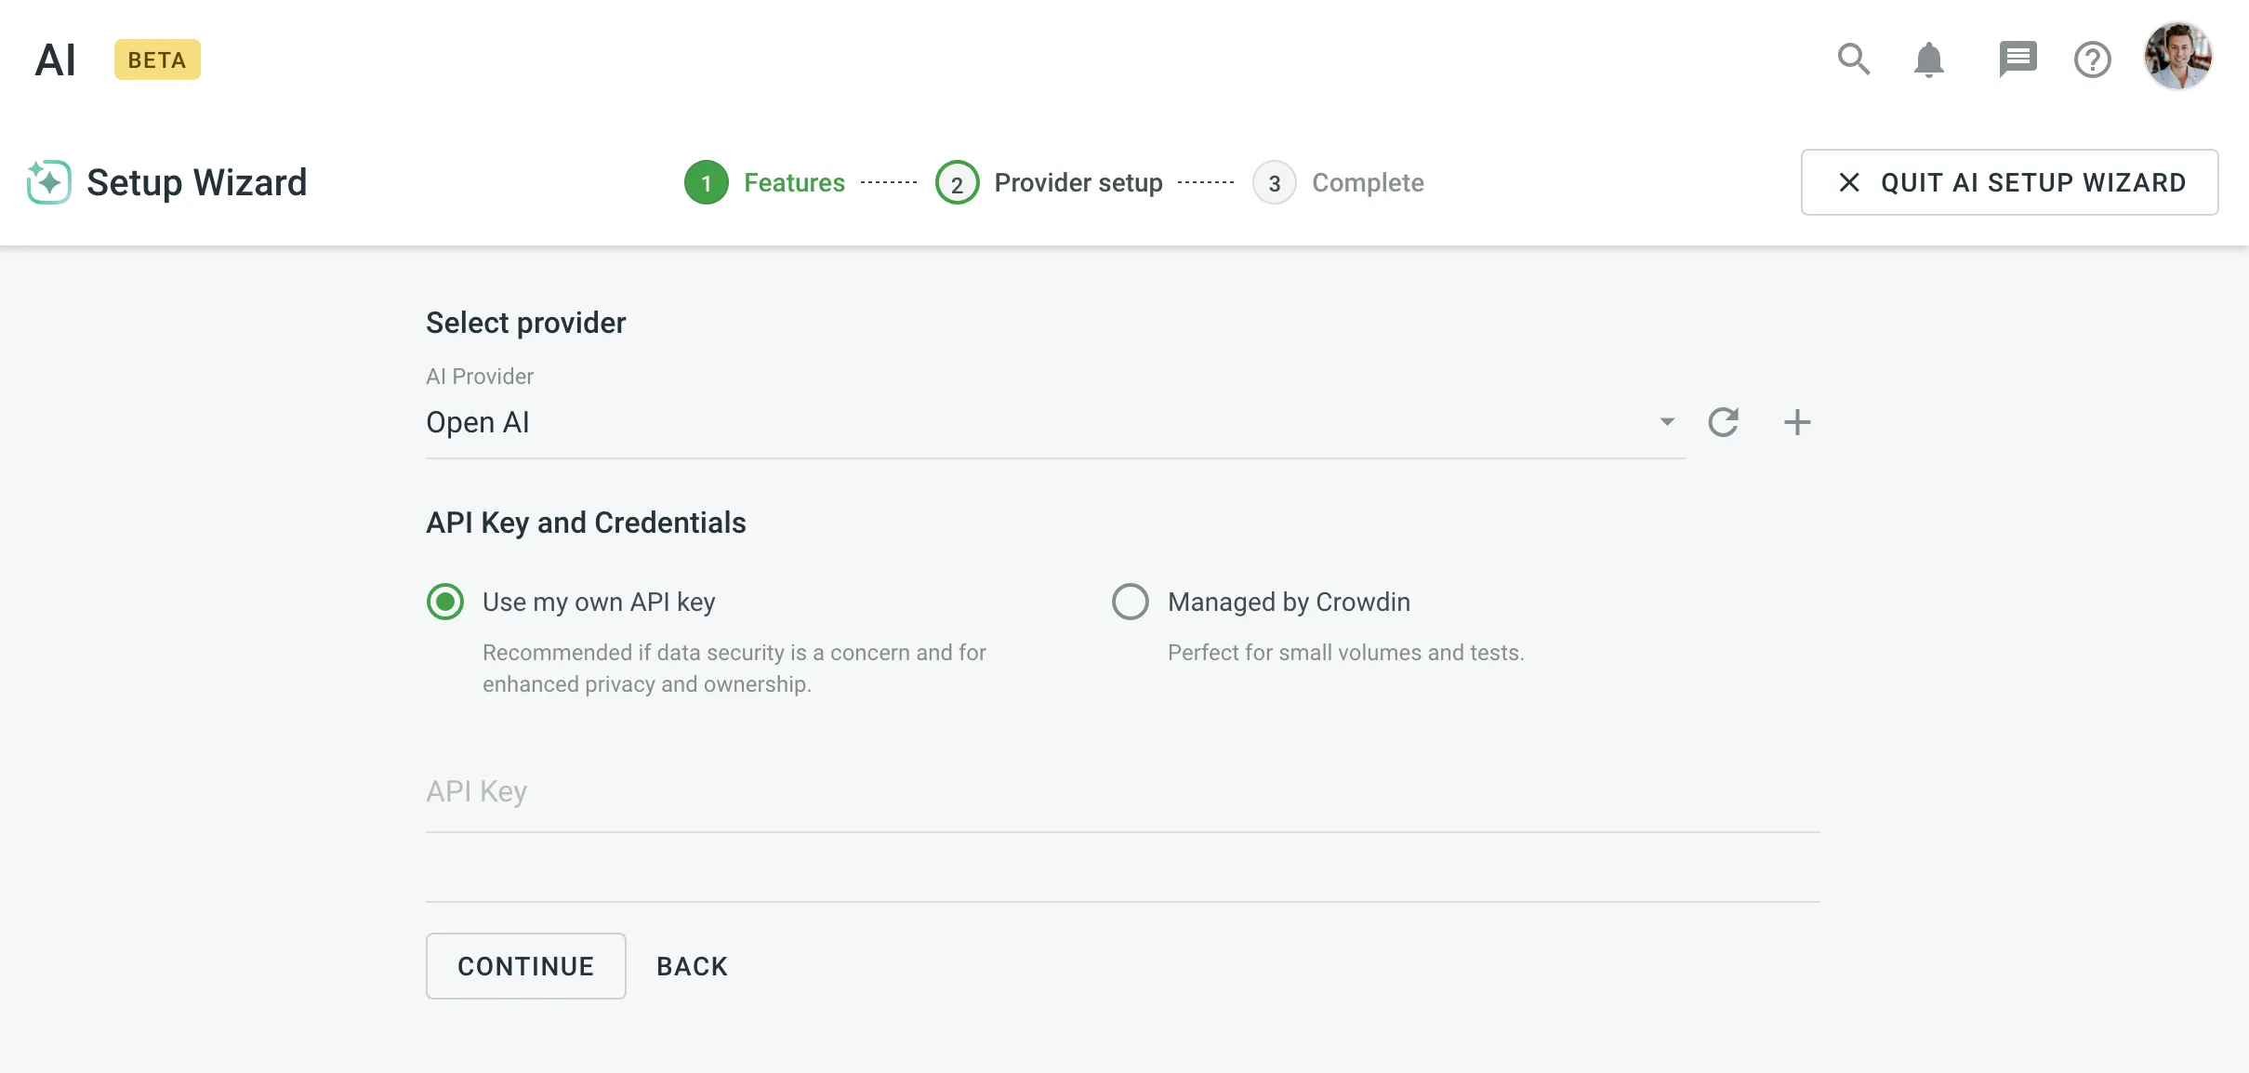2249x1073 pixels.
Task: Click the Setup Wizard sparkle icon
Action: point(48,182)
